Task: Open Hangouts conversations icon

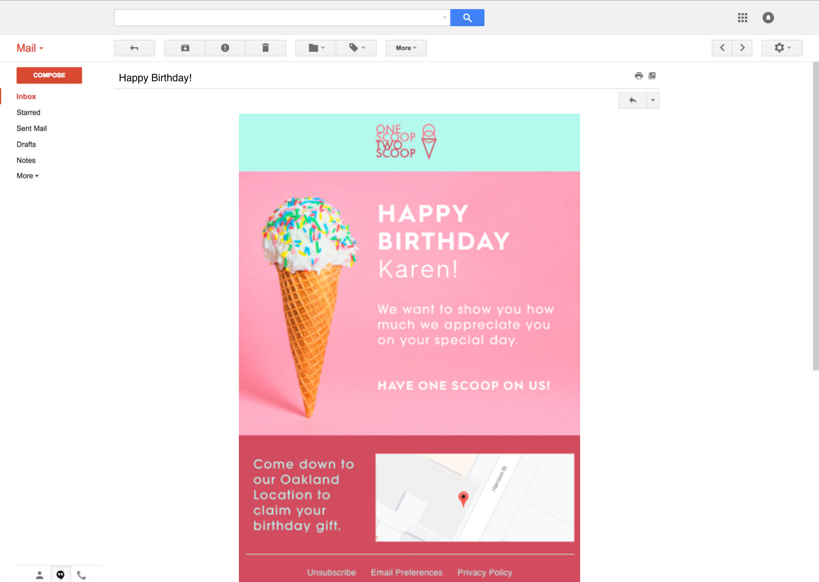Action: (x=60, y=575)
